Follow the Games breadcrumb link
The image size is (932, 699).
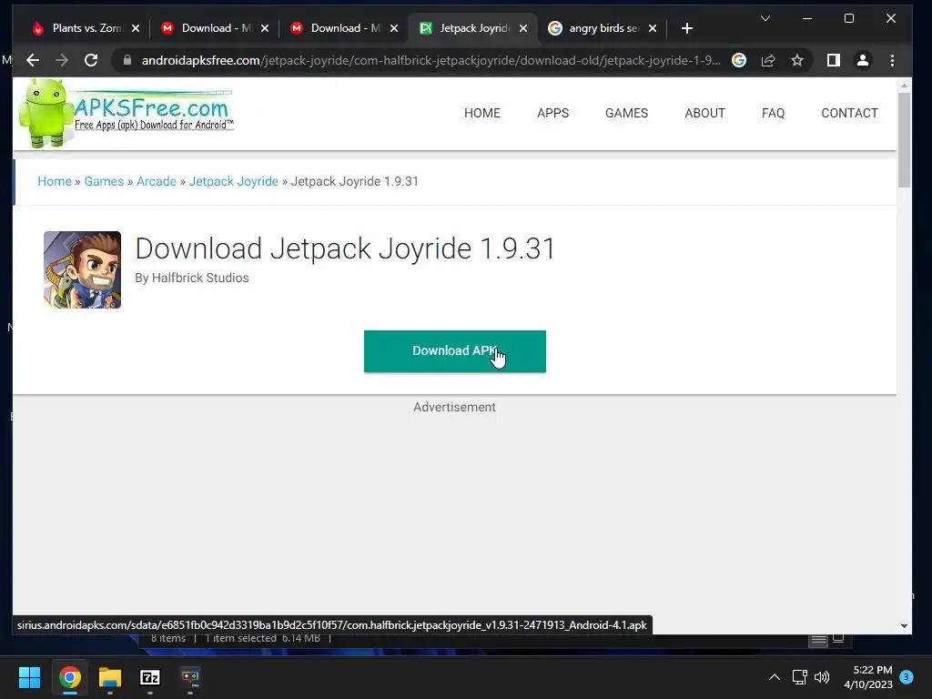[104, 181]
